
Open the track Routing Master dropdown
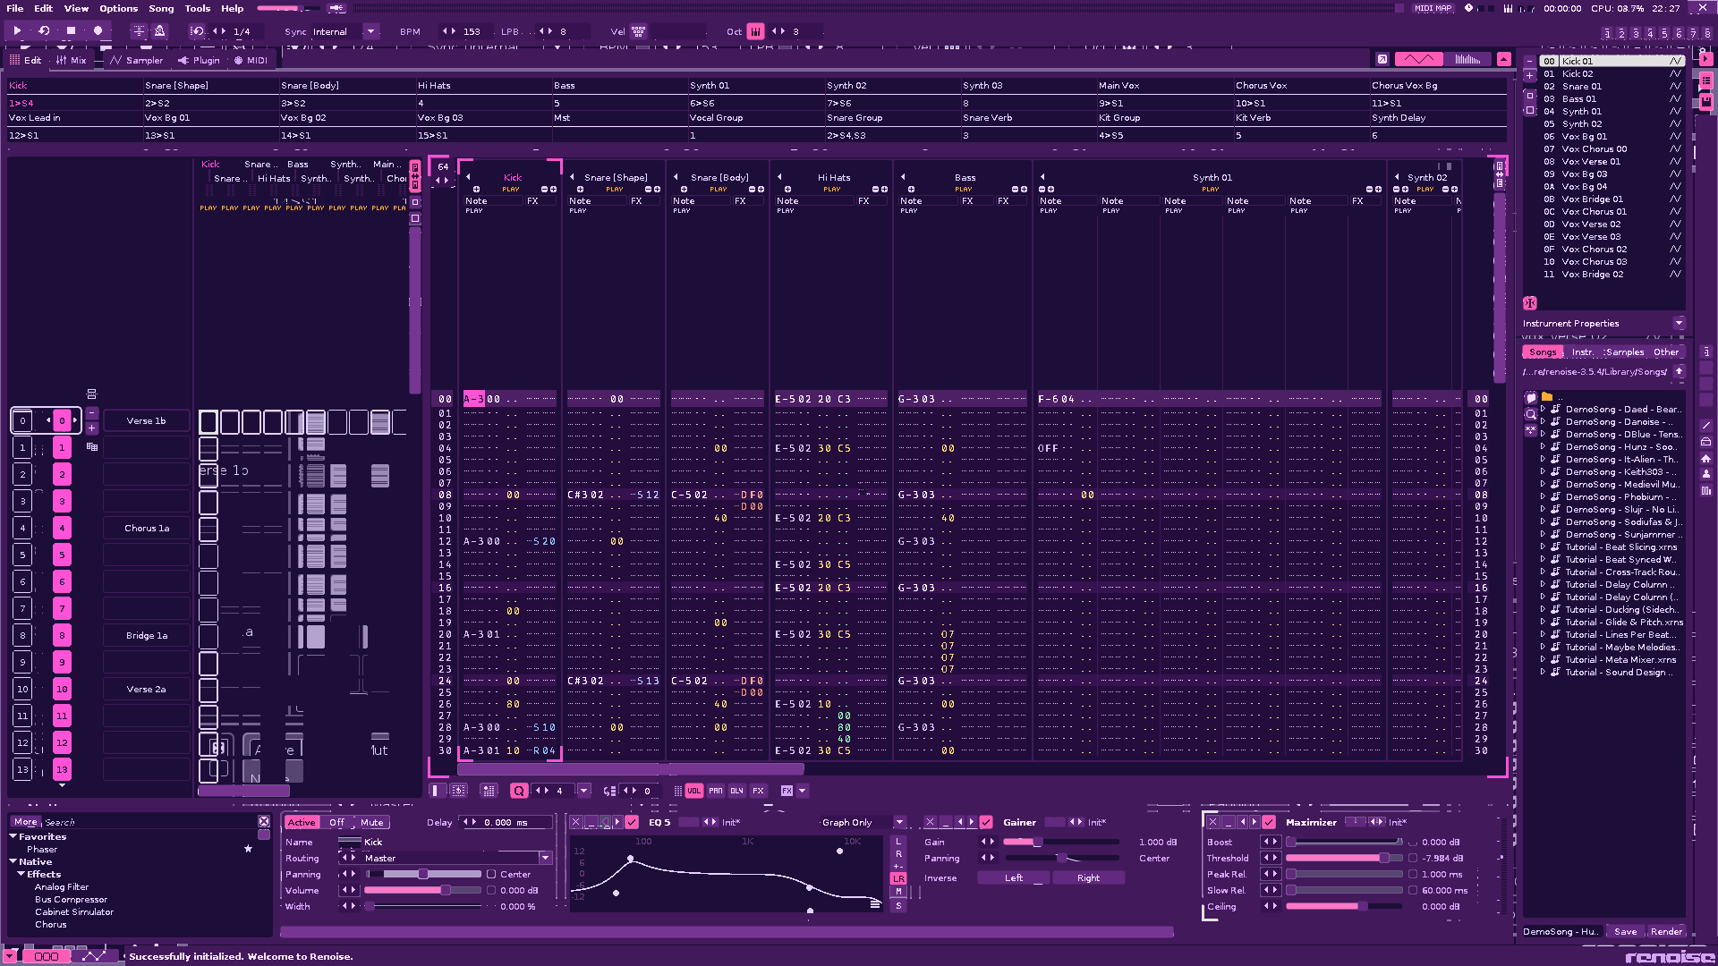(545, 858)
